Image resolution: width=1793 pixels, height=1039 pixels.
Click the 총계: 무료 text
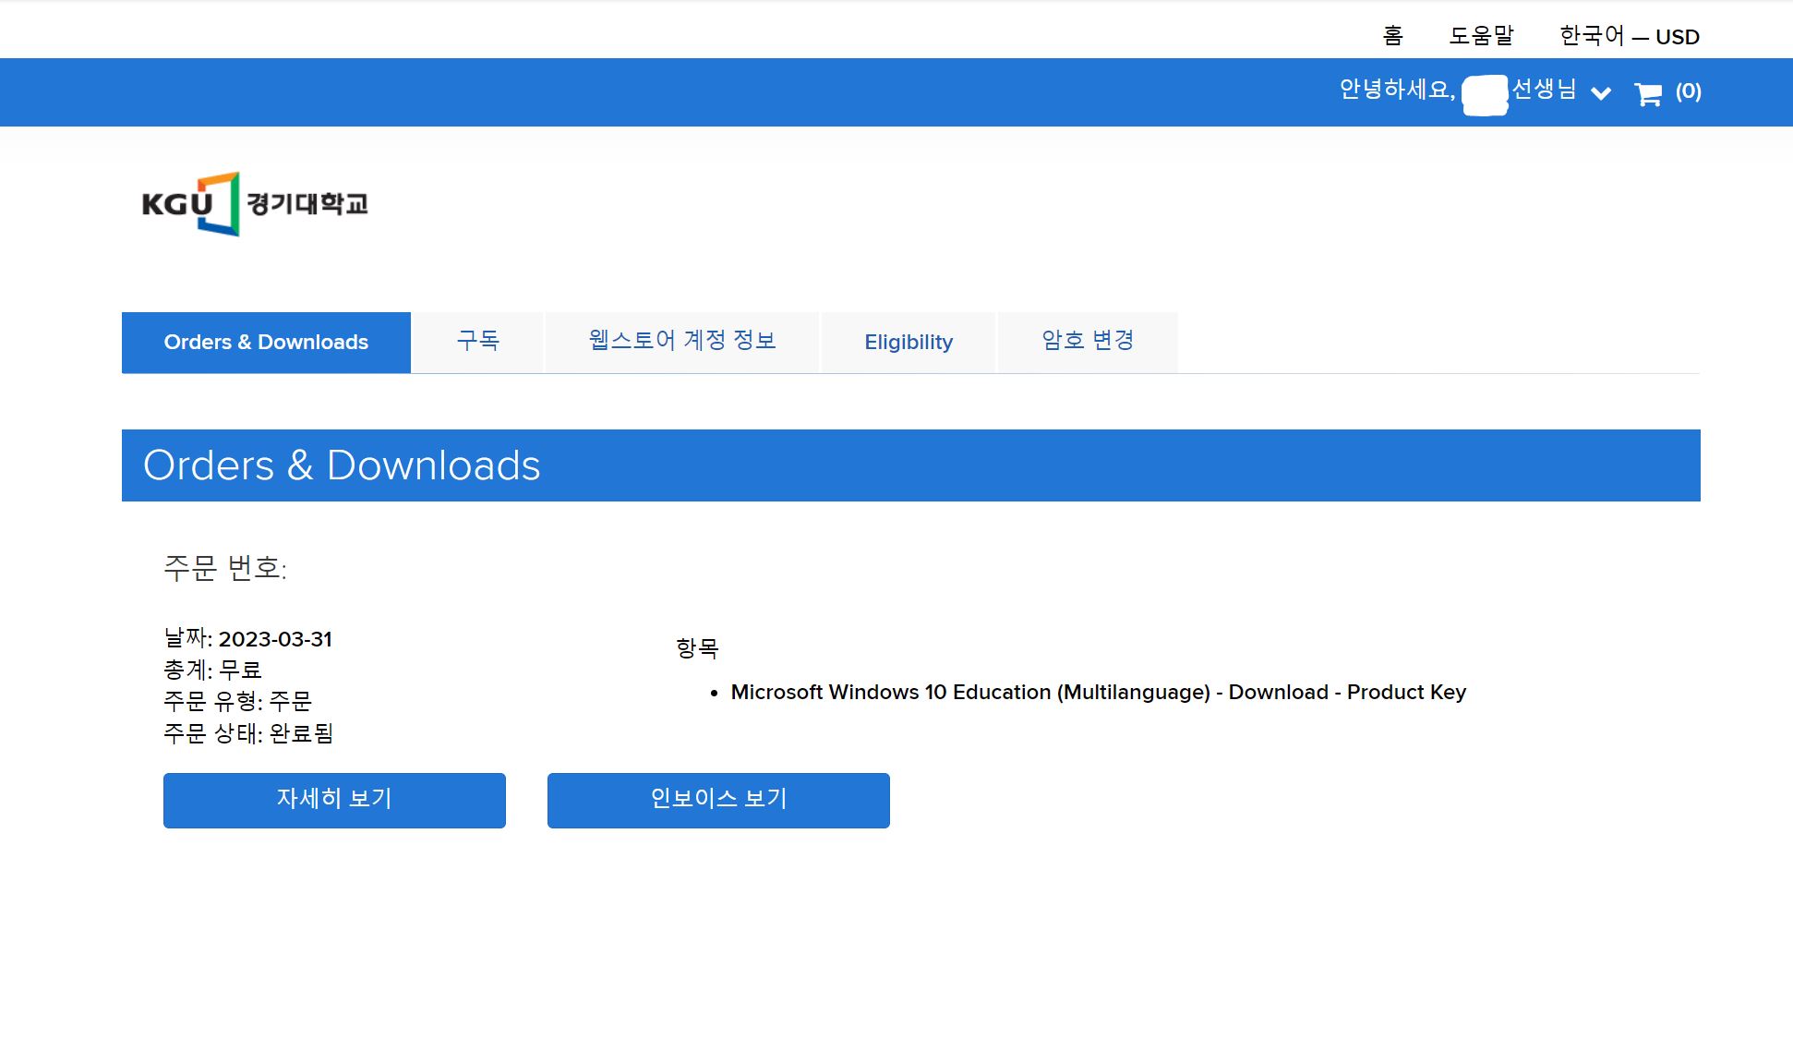pos(212,670)
